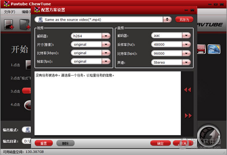Click the add video file icon in main toolbar
Screen dimensions: 227x155
9,24
